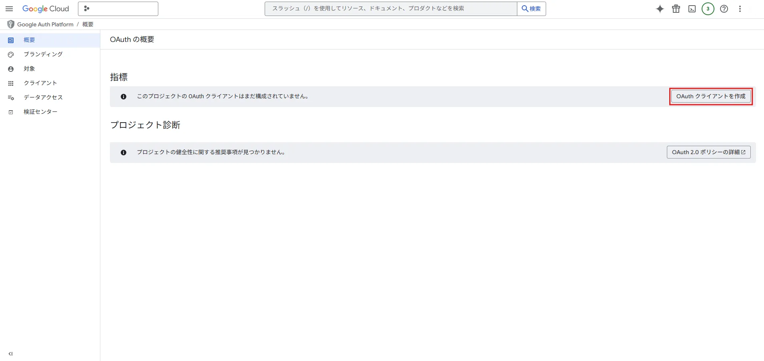Open 対象 sidebar item
The image size is (764, 361).
pyautogui.click(x=50, y=69)
